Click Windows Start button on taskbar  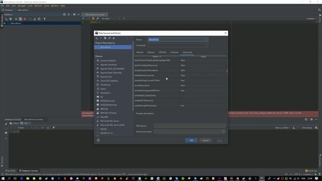tap(3, 178)
